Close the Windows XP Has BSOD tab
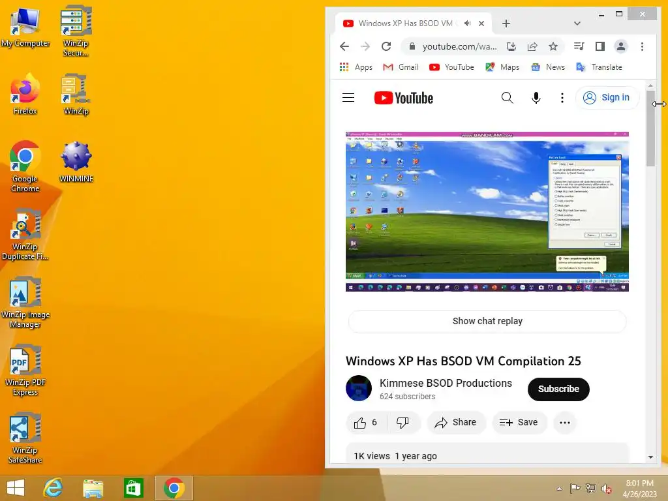 (481, 23)
